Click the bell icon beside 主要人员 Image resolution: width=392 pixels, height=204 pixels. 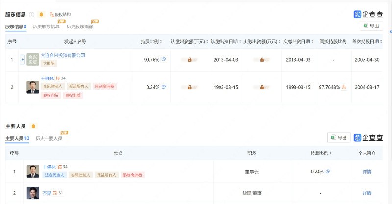33,126
